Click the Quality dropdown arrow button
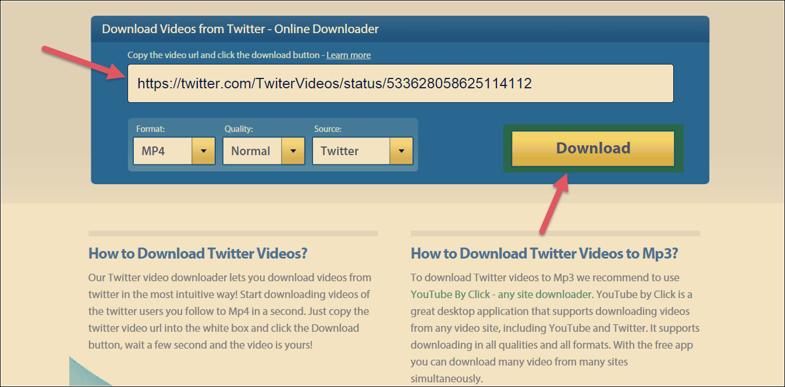Image resolution: width=785 pixels, height=387 pixels. (293, 151)
